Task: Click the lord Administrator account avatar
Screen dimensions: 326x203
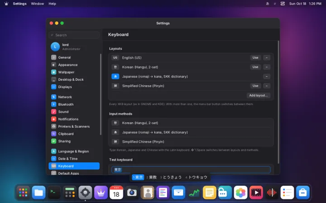Action: [55, 46]
